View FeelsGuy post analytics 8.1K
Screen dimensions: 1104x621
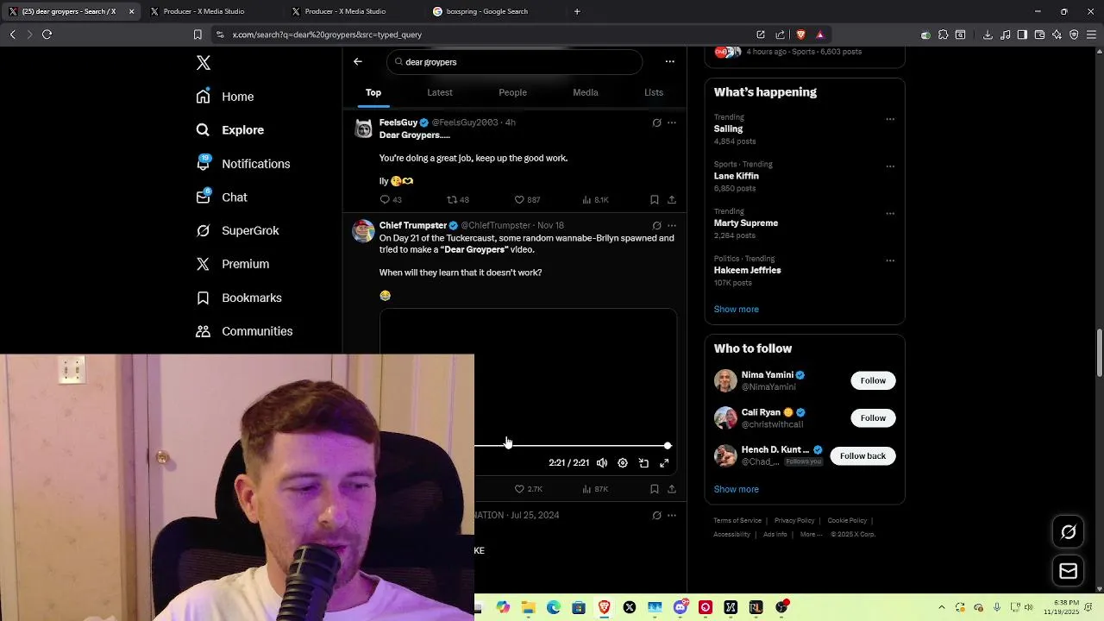(x=595, y=199)
